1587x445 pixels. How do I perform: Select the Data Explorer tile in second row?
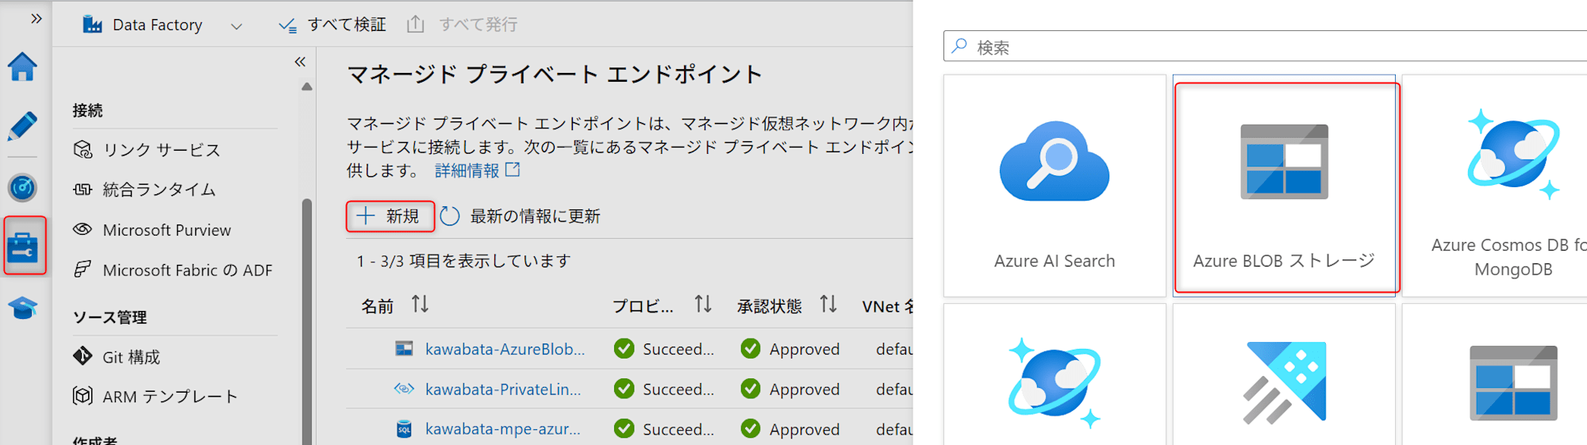tap(1285, 374)
